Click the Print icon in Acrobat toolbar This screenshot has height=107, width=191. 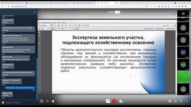58,25
